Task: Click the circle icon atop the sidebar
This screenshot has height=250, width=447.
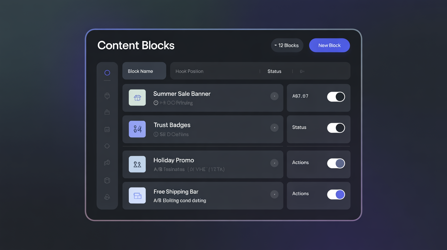Action: point(107,73)
